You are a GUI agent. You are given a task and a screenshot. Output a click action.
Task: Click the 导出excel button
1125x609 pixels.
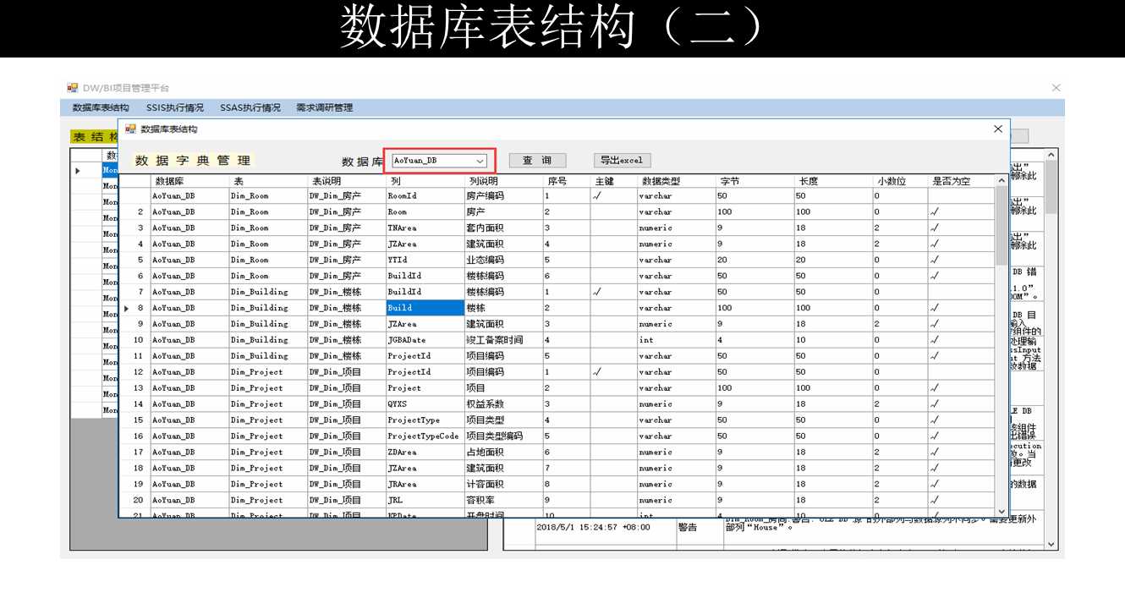[x=622, y=161]
